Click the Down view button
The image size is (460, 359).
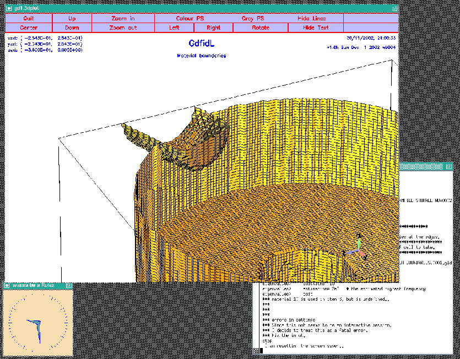72,28
